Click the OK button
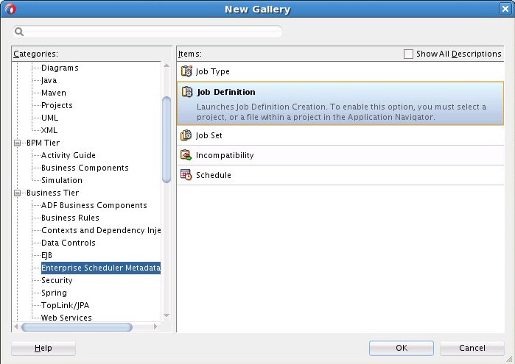This screenshot has height=364, width=515. (x=402, y=348)
